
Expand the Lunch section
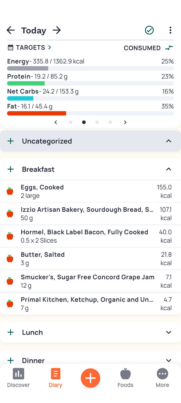click(169, 332)
